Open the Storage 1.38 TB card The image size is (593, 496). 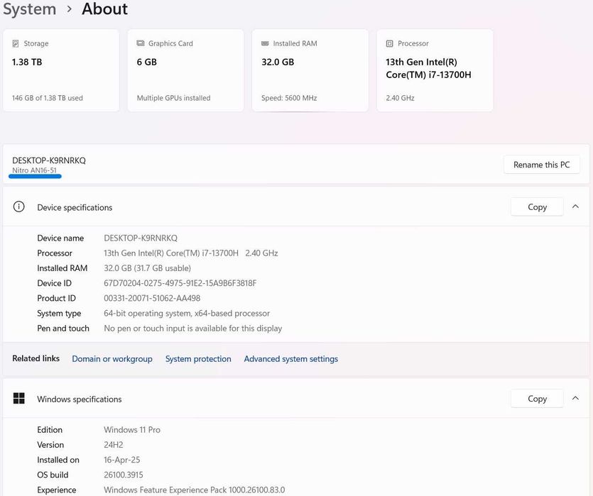(x=61, y=70)
